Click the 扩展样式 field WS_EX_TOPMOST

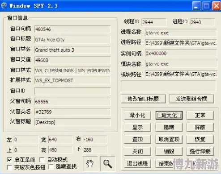tap(72, 80)
